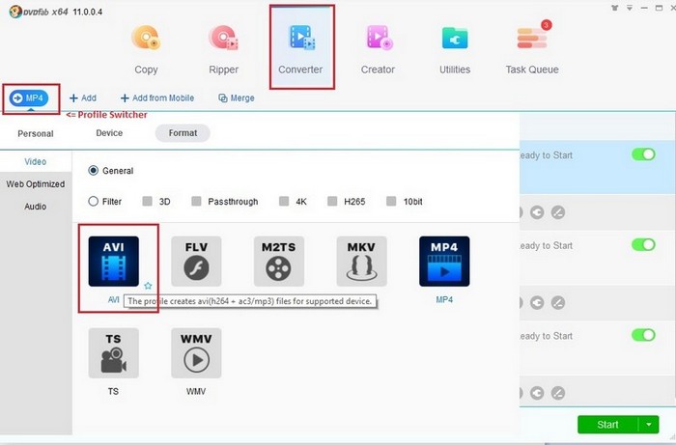
Task: Switch to the Converter module
Action: (300, 49)
